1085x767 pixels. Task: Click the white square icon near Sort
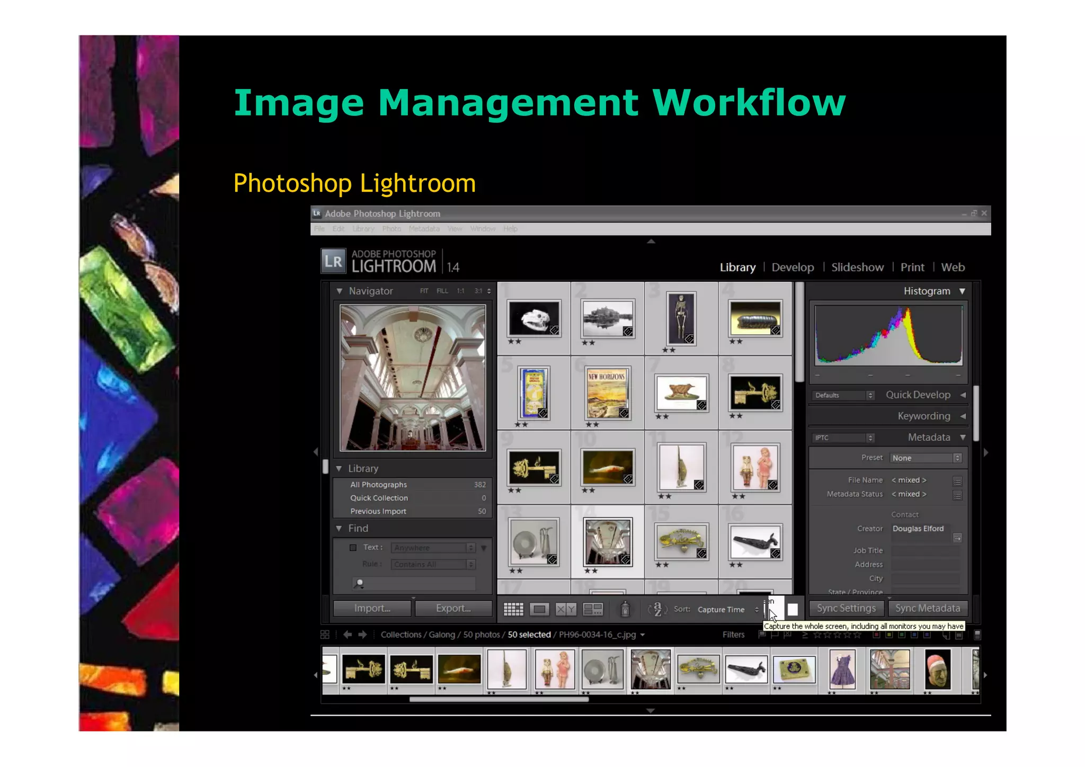coord(793,610)
